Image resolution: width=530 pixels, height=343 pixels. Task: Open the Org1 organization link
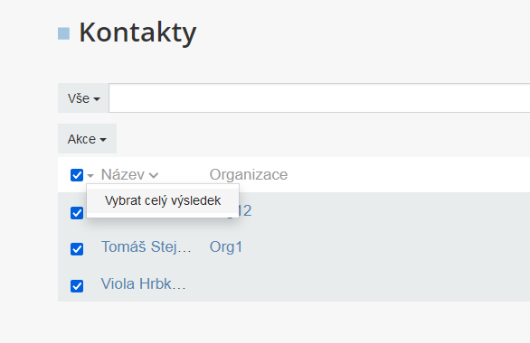(x=226, y=247)
